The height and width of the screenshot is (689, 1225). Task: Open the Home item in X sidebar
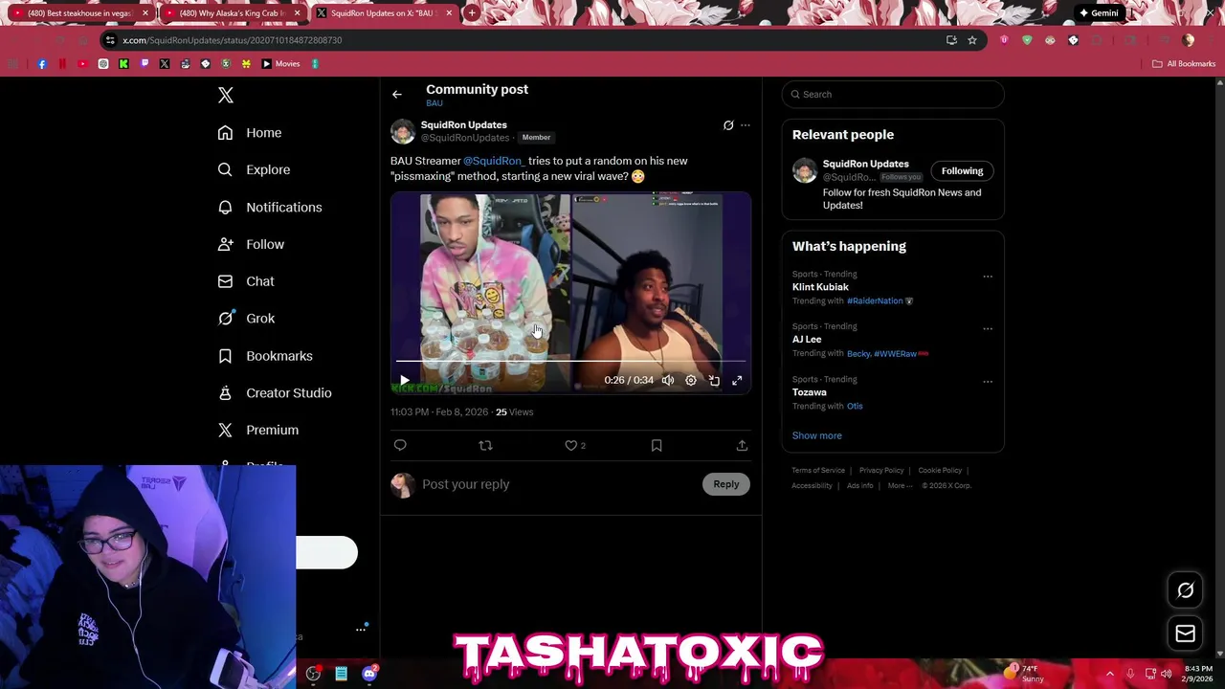249,133
